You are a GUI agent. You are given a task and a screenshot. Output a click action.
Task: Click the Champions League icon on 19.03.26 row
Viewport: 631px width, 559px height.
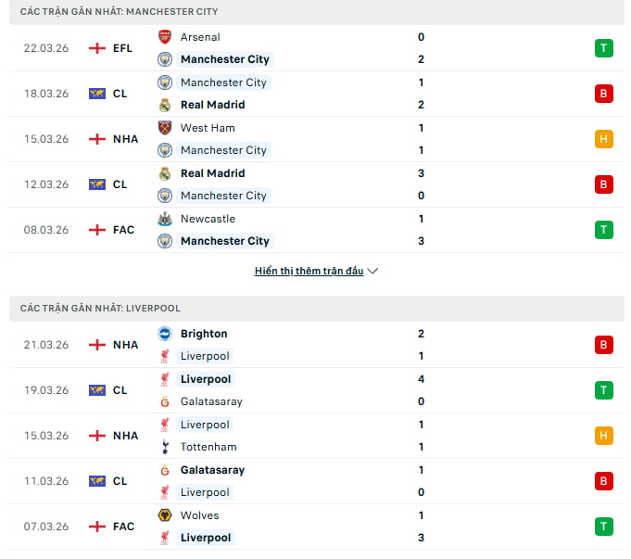97,390
